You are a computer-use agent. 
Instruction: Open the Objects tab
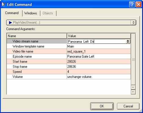pos(48,13)
